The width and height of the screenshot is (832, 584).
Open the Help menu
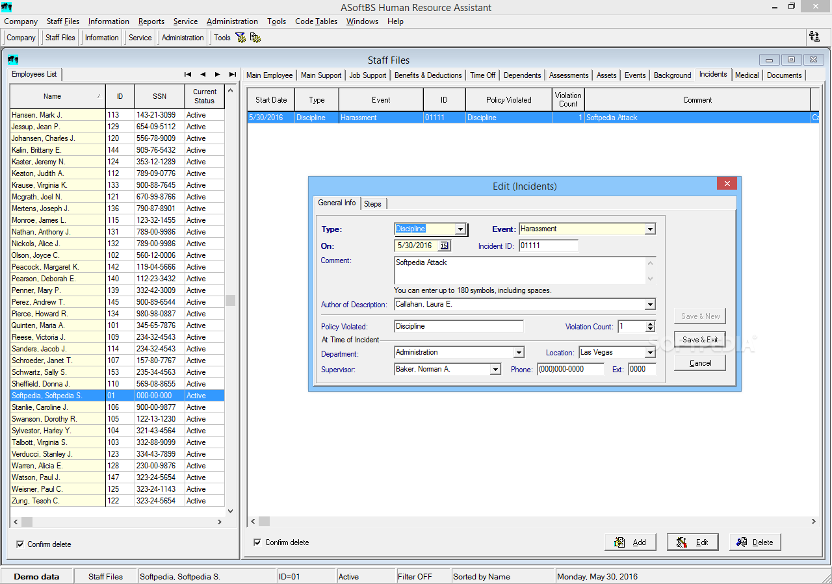point(395,21)
